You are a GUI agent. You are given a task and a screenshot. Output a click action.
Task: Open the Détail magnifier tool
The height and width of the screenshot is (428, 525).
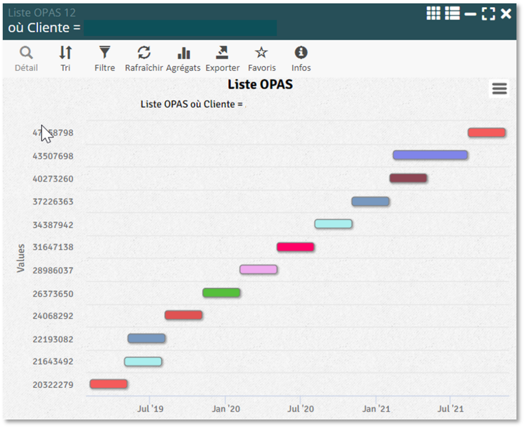pos(26,59)
